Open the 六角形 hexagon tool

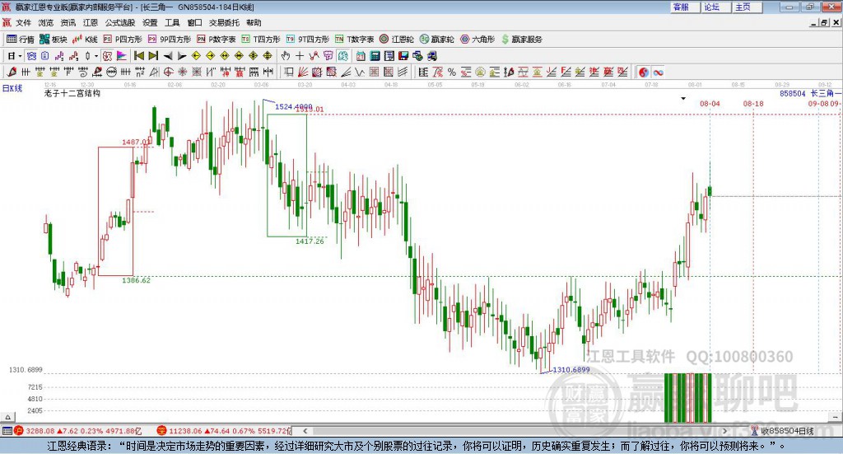click(x=477, y=40)
